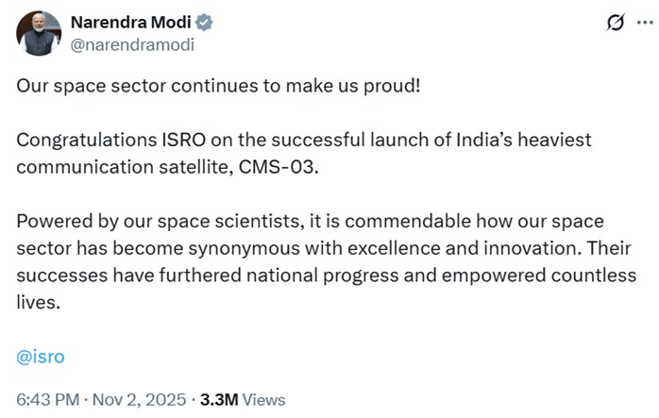Click the phrase "excellence and innovation"
The image size is (659, 418).
tap(465, 248)
